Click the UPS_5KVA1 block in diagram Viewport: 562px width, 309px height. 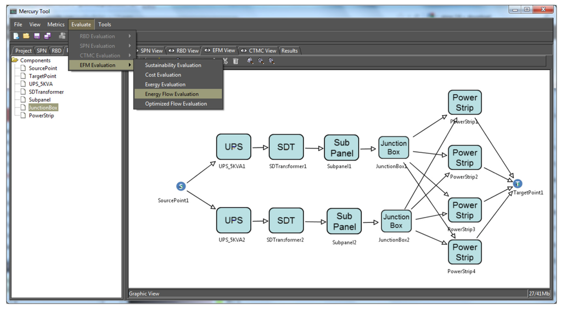tap(233, 147)
